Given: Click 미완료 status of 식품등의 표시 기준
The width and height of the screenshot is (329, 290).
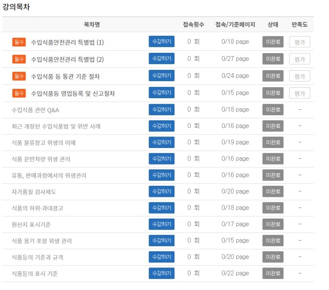Looking at the screenshot, I should coord(273,273).
